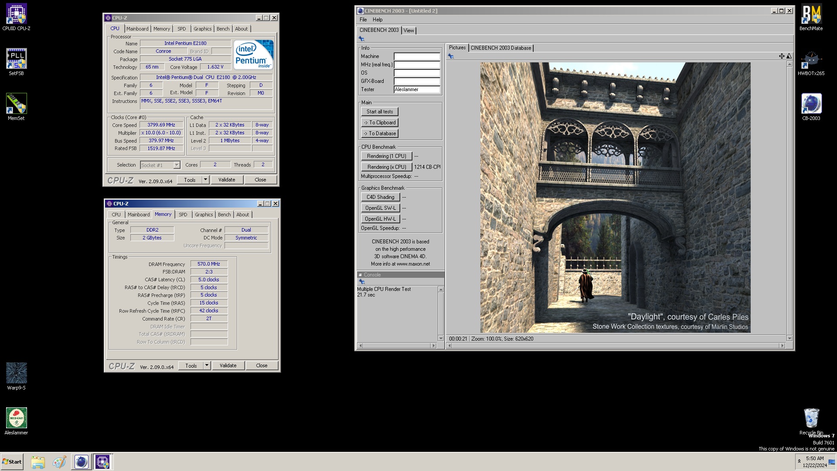This screenshot has height=471, width=837.
Task: Open the Aleslammer desktop icon
Action: pos(16,421)
